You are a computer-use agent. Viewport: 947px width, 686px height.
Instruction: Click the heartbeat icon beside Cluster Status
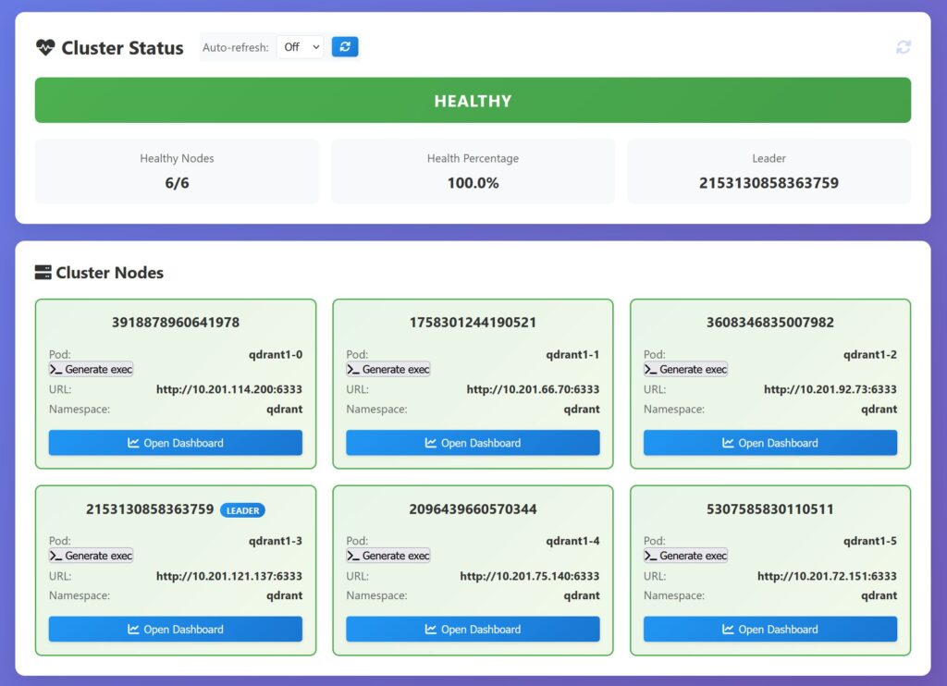tap(45, 48)
